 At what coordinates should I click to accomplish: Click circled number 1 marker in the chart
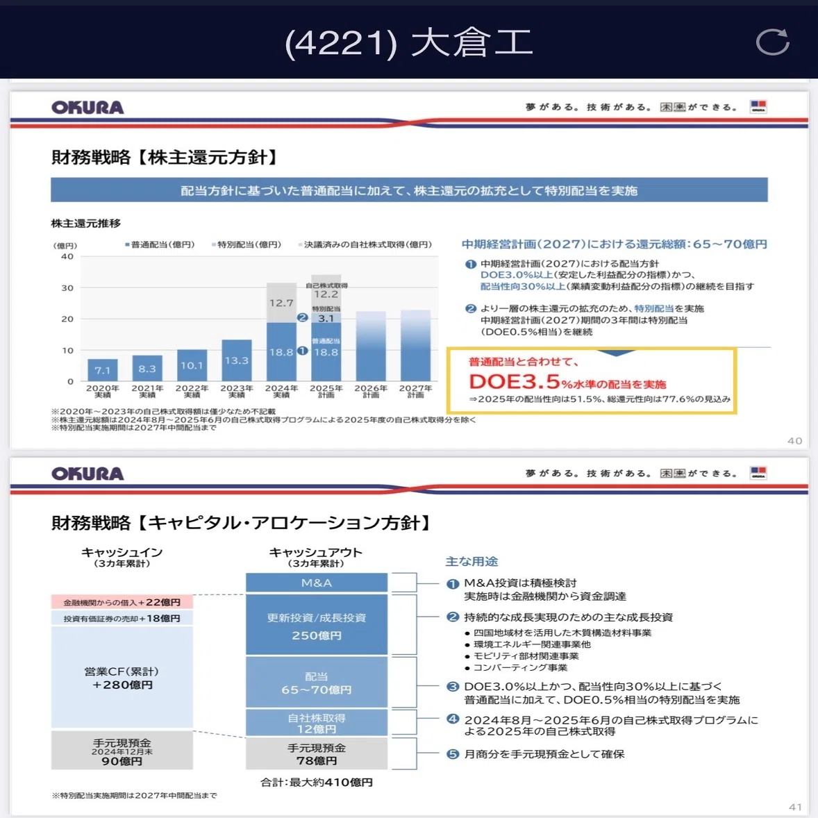click(x=302, y=351)
